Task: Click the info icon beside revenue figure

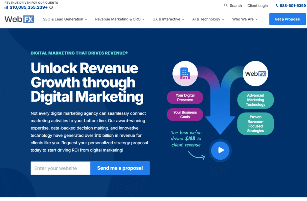Action: coord(51,7)
